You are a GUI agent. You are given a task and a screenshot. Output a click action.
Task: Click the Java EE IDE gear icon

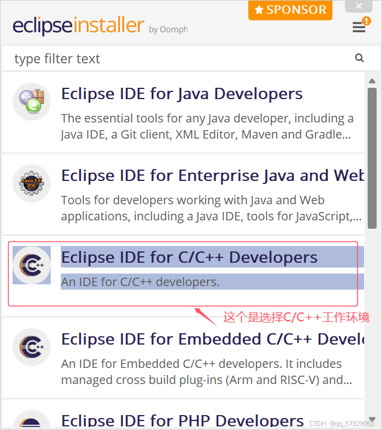(32, 183)
